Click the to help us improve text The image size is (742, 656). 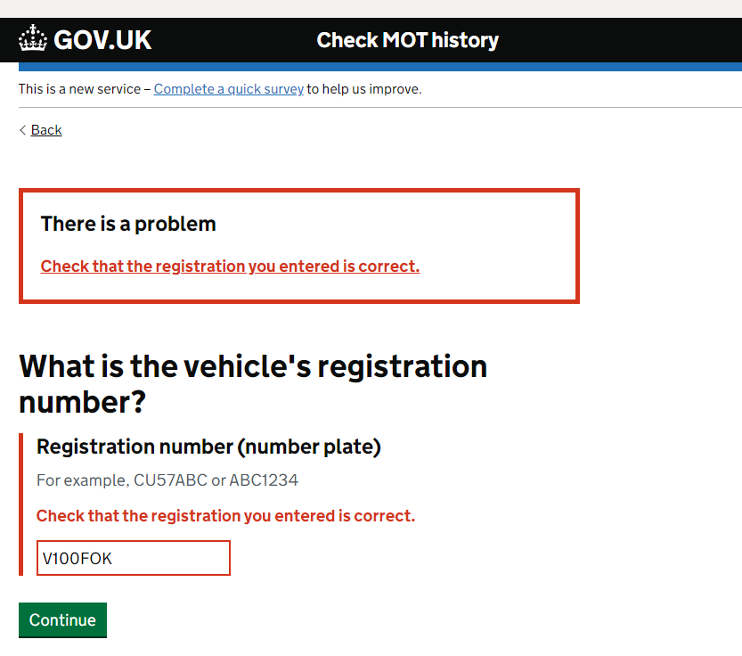point(364,89)
